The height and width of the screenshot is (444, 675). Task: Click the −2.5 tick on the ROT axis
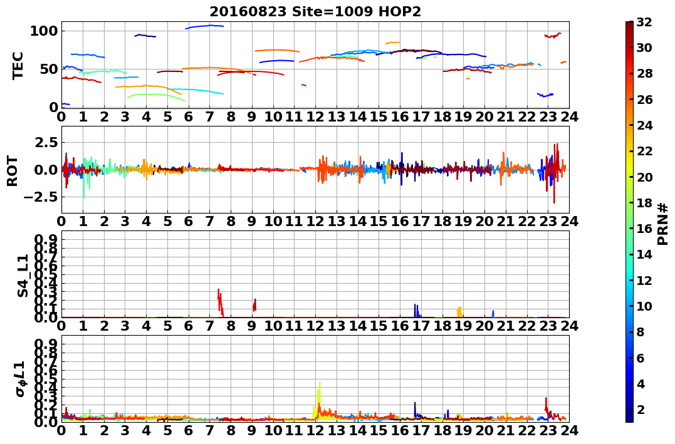coord(39,197)
